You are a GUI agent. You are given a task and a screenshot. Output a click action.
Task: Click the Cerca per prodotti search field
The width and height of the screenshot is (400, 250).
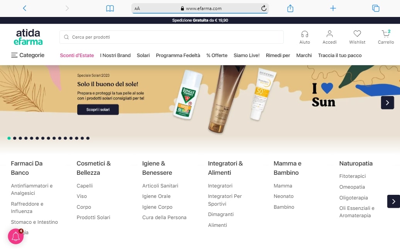(x=171, y=37)
